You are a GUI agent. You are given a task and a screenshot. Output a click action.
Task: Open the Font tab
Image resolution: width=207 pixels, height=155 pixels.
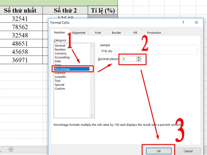(x=98, y=33)
